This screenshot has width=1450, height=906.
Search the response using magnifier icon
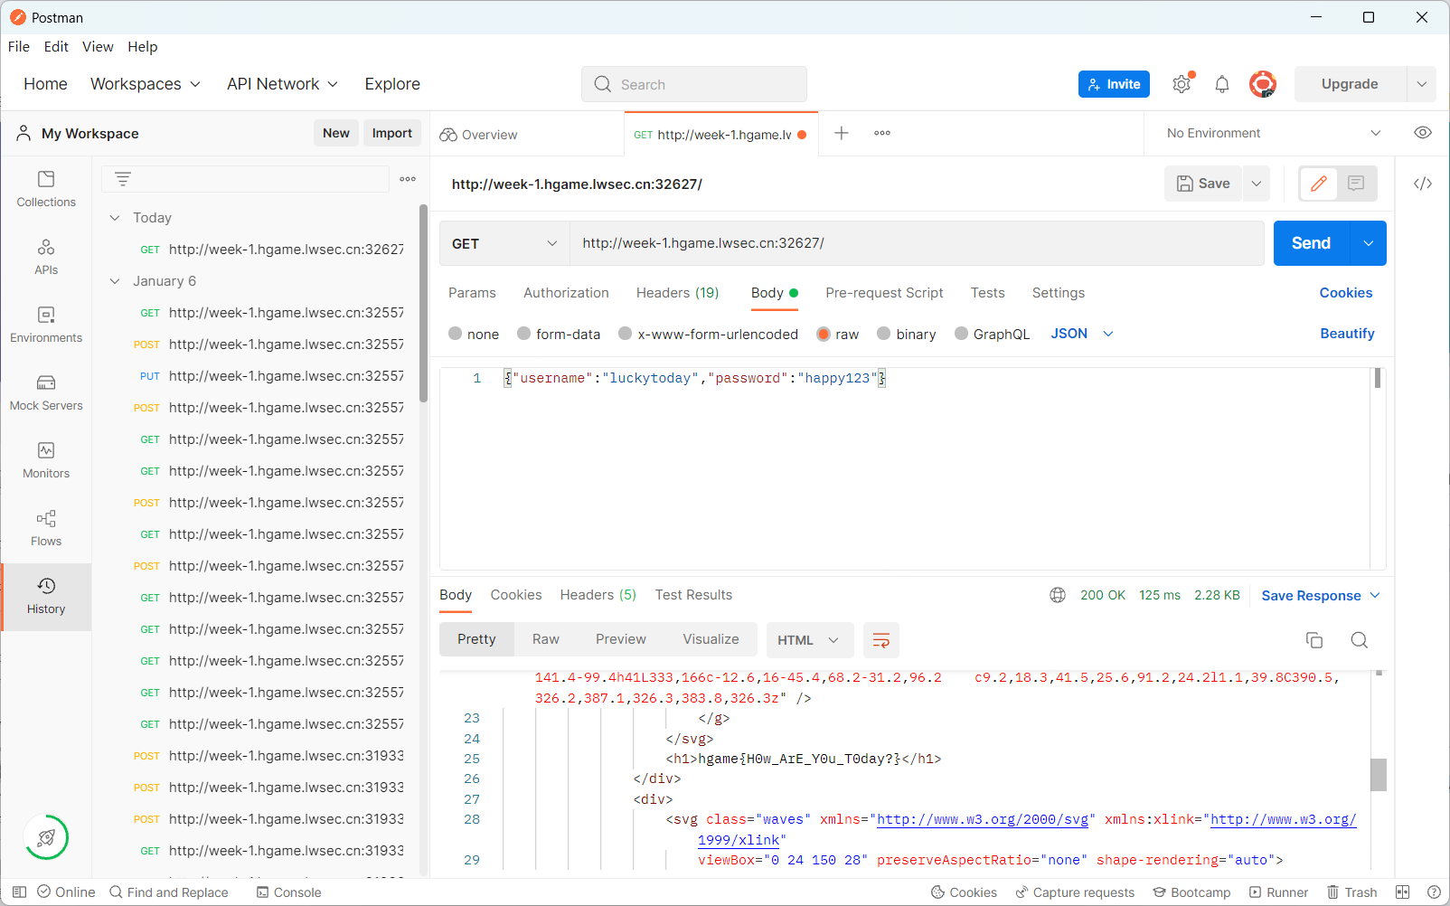(x=1359, y=640)
